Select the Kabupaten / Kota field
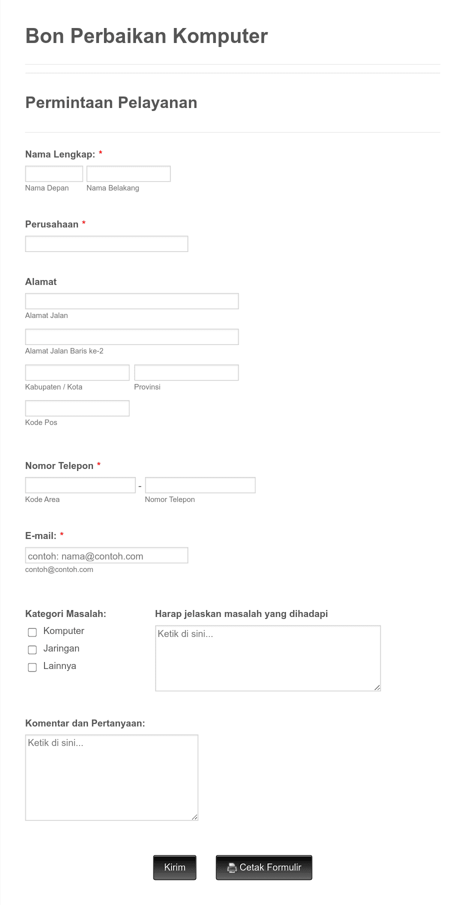Image resolution: width=465 pixels, height=905 pixels. pos(77,372)
